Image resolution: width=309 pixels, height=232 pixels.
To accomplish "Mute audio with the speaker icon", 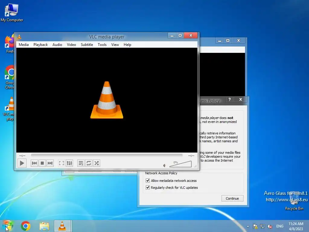I will [x=164, y=166].
